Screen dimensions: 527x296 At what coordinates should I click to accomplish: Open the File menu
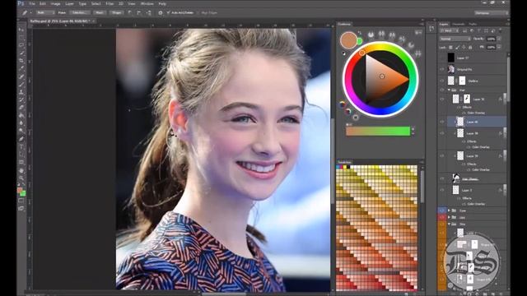(x=32, y=3)
